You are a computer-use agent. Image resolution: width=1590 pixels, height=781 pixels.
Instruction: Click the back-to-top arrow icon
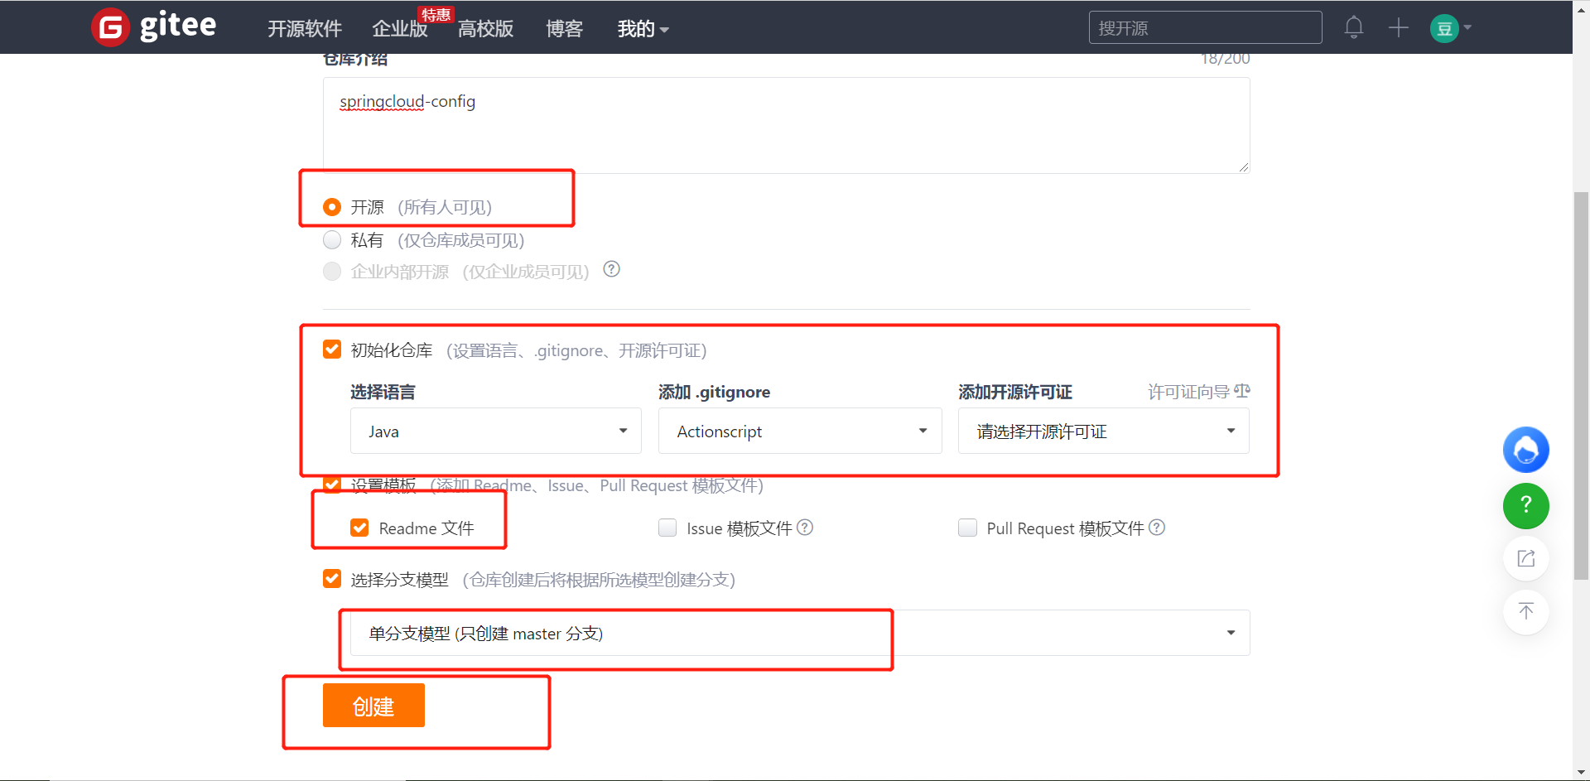point(1526,612)
